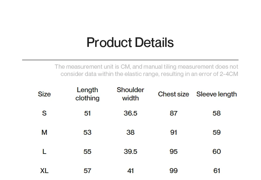Click the length value 51

point(87,113)
